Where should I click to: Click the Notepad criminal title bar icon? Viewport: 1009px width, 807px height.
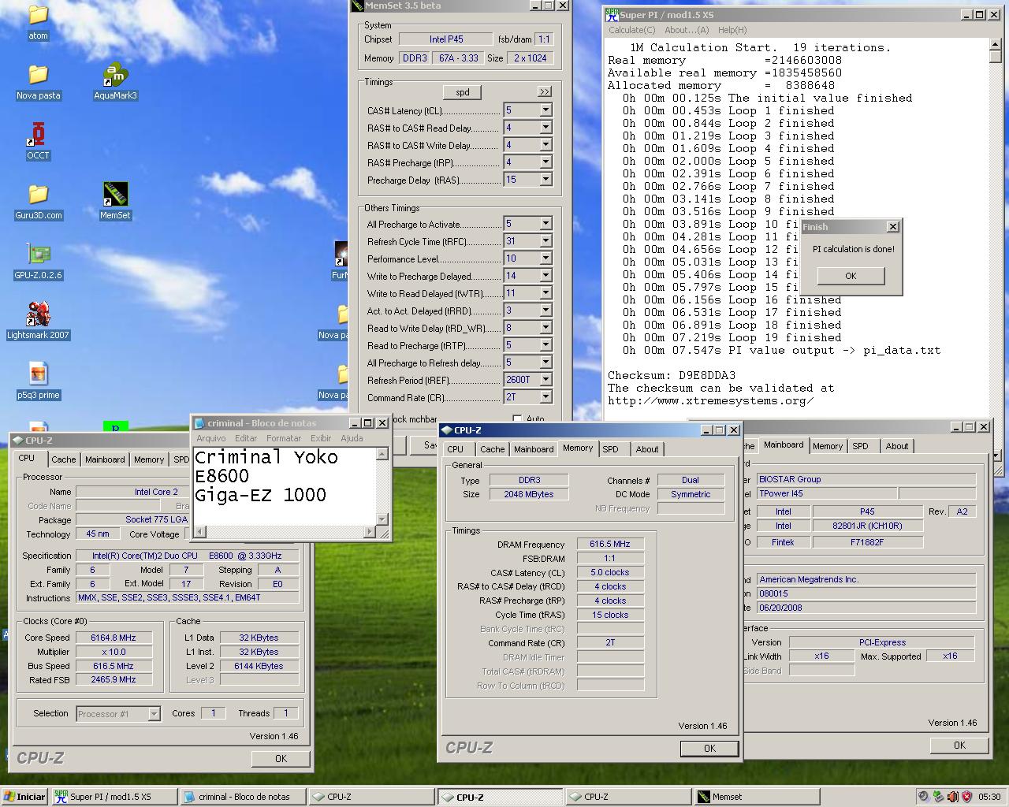click(x=199, y=423)
